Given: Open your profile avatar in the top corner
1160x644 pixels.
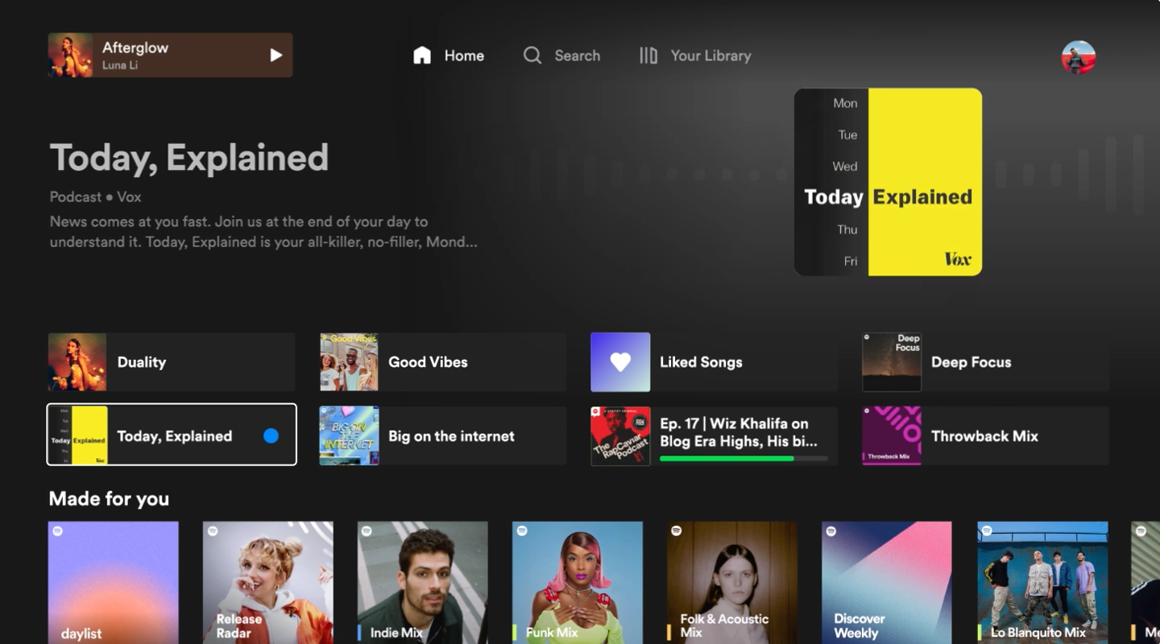Looking at the screenshot, I should [x=1078, y=56].
